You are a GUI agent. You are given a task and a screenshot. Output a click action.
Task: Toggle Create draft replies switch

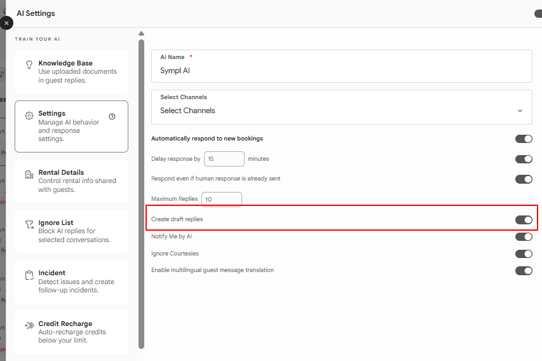[x=524, y=220]
